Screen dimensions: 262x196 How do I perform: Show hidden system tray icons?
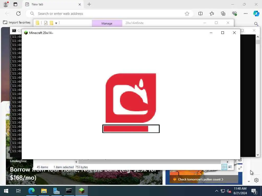click(216, 191)
